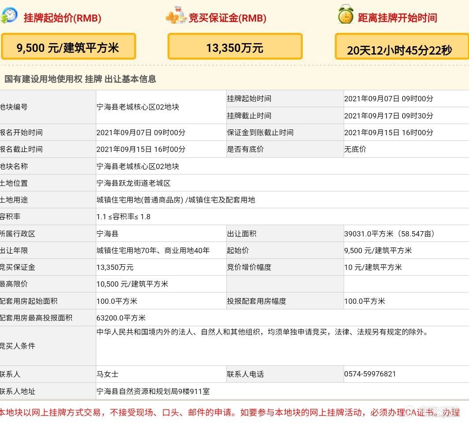
Task: Click the value 63200.0平方米
Action: 121,318
